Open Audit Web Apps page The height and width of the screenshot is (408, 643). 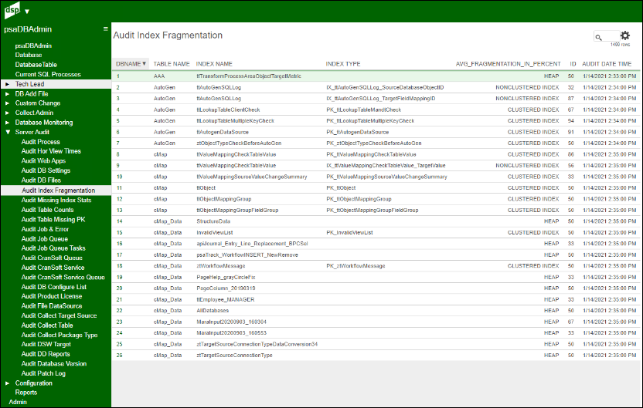pos(43,161)
